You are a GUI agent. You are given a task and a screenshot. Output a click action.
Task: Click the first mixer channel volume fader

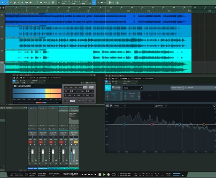click(x=32, y=152)
